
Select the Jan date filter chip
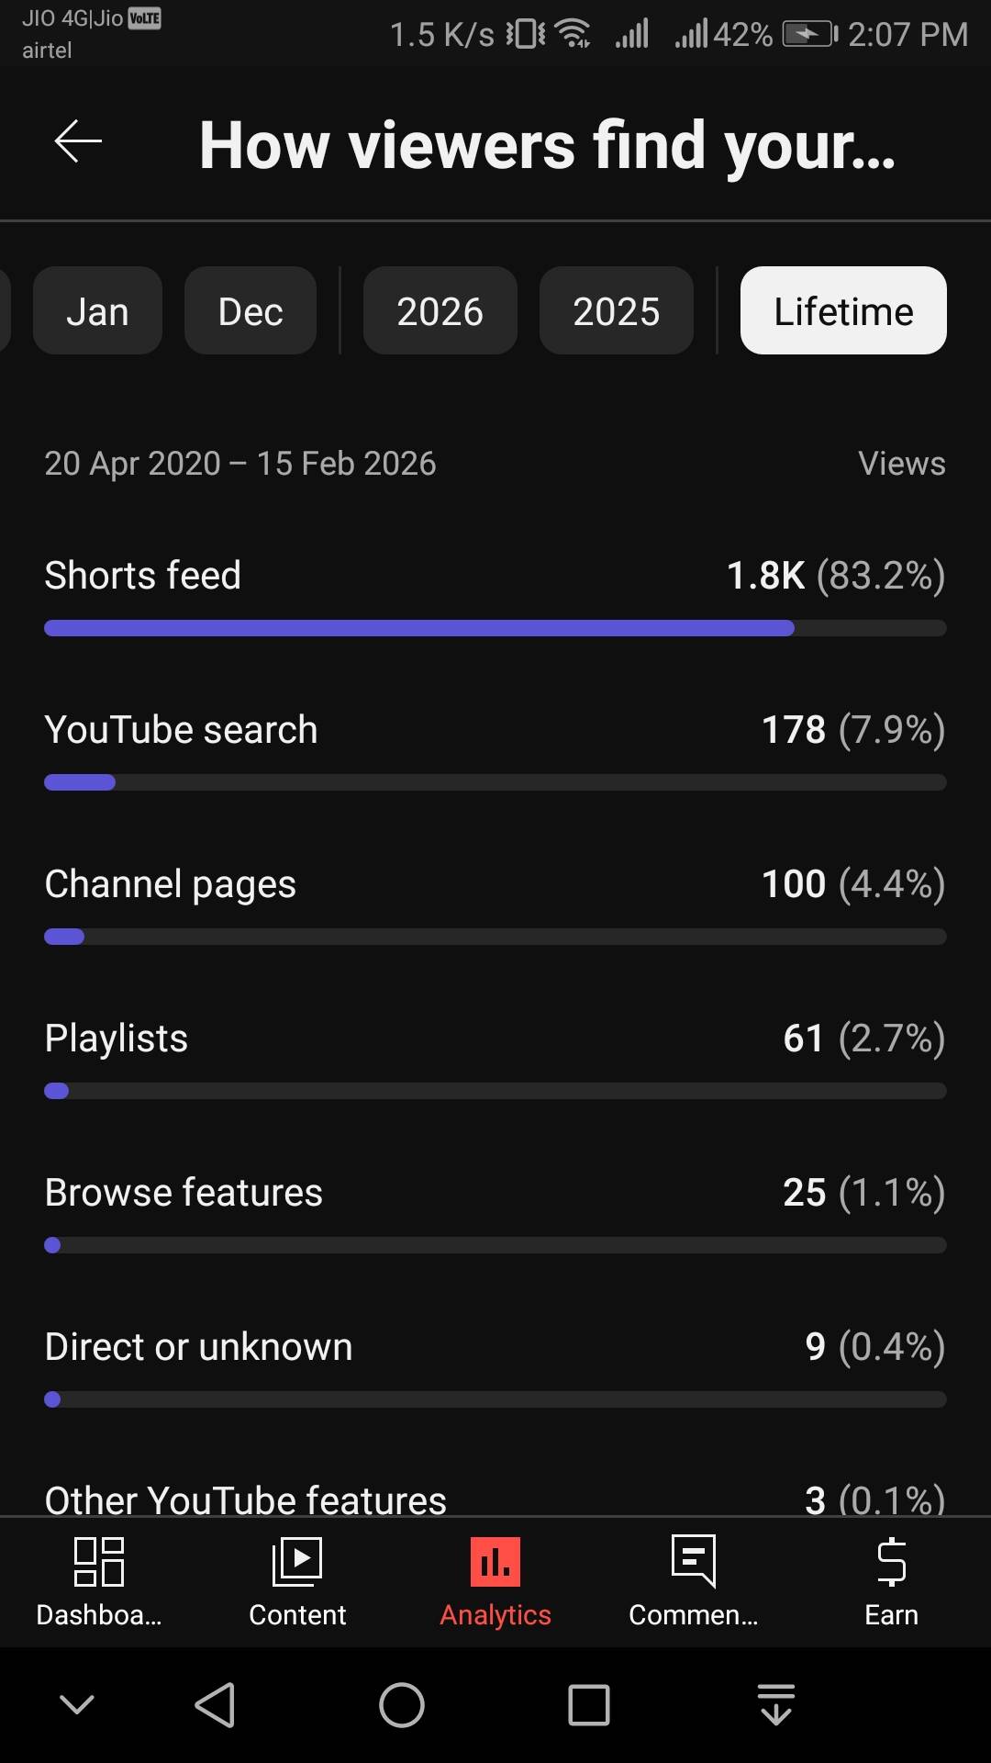97,311
